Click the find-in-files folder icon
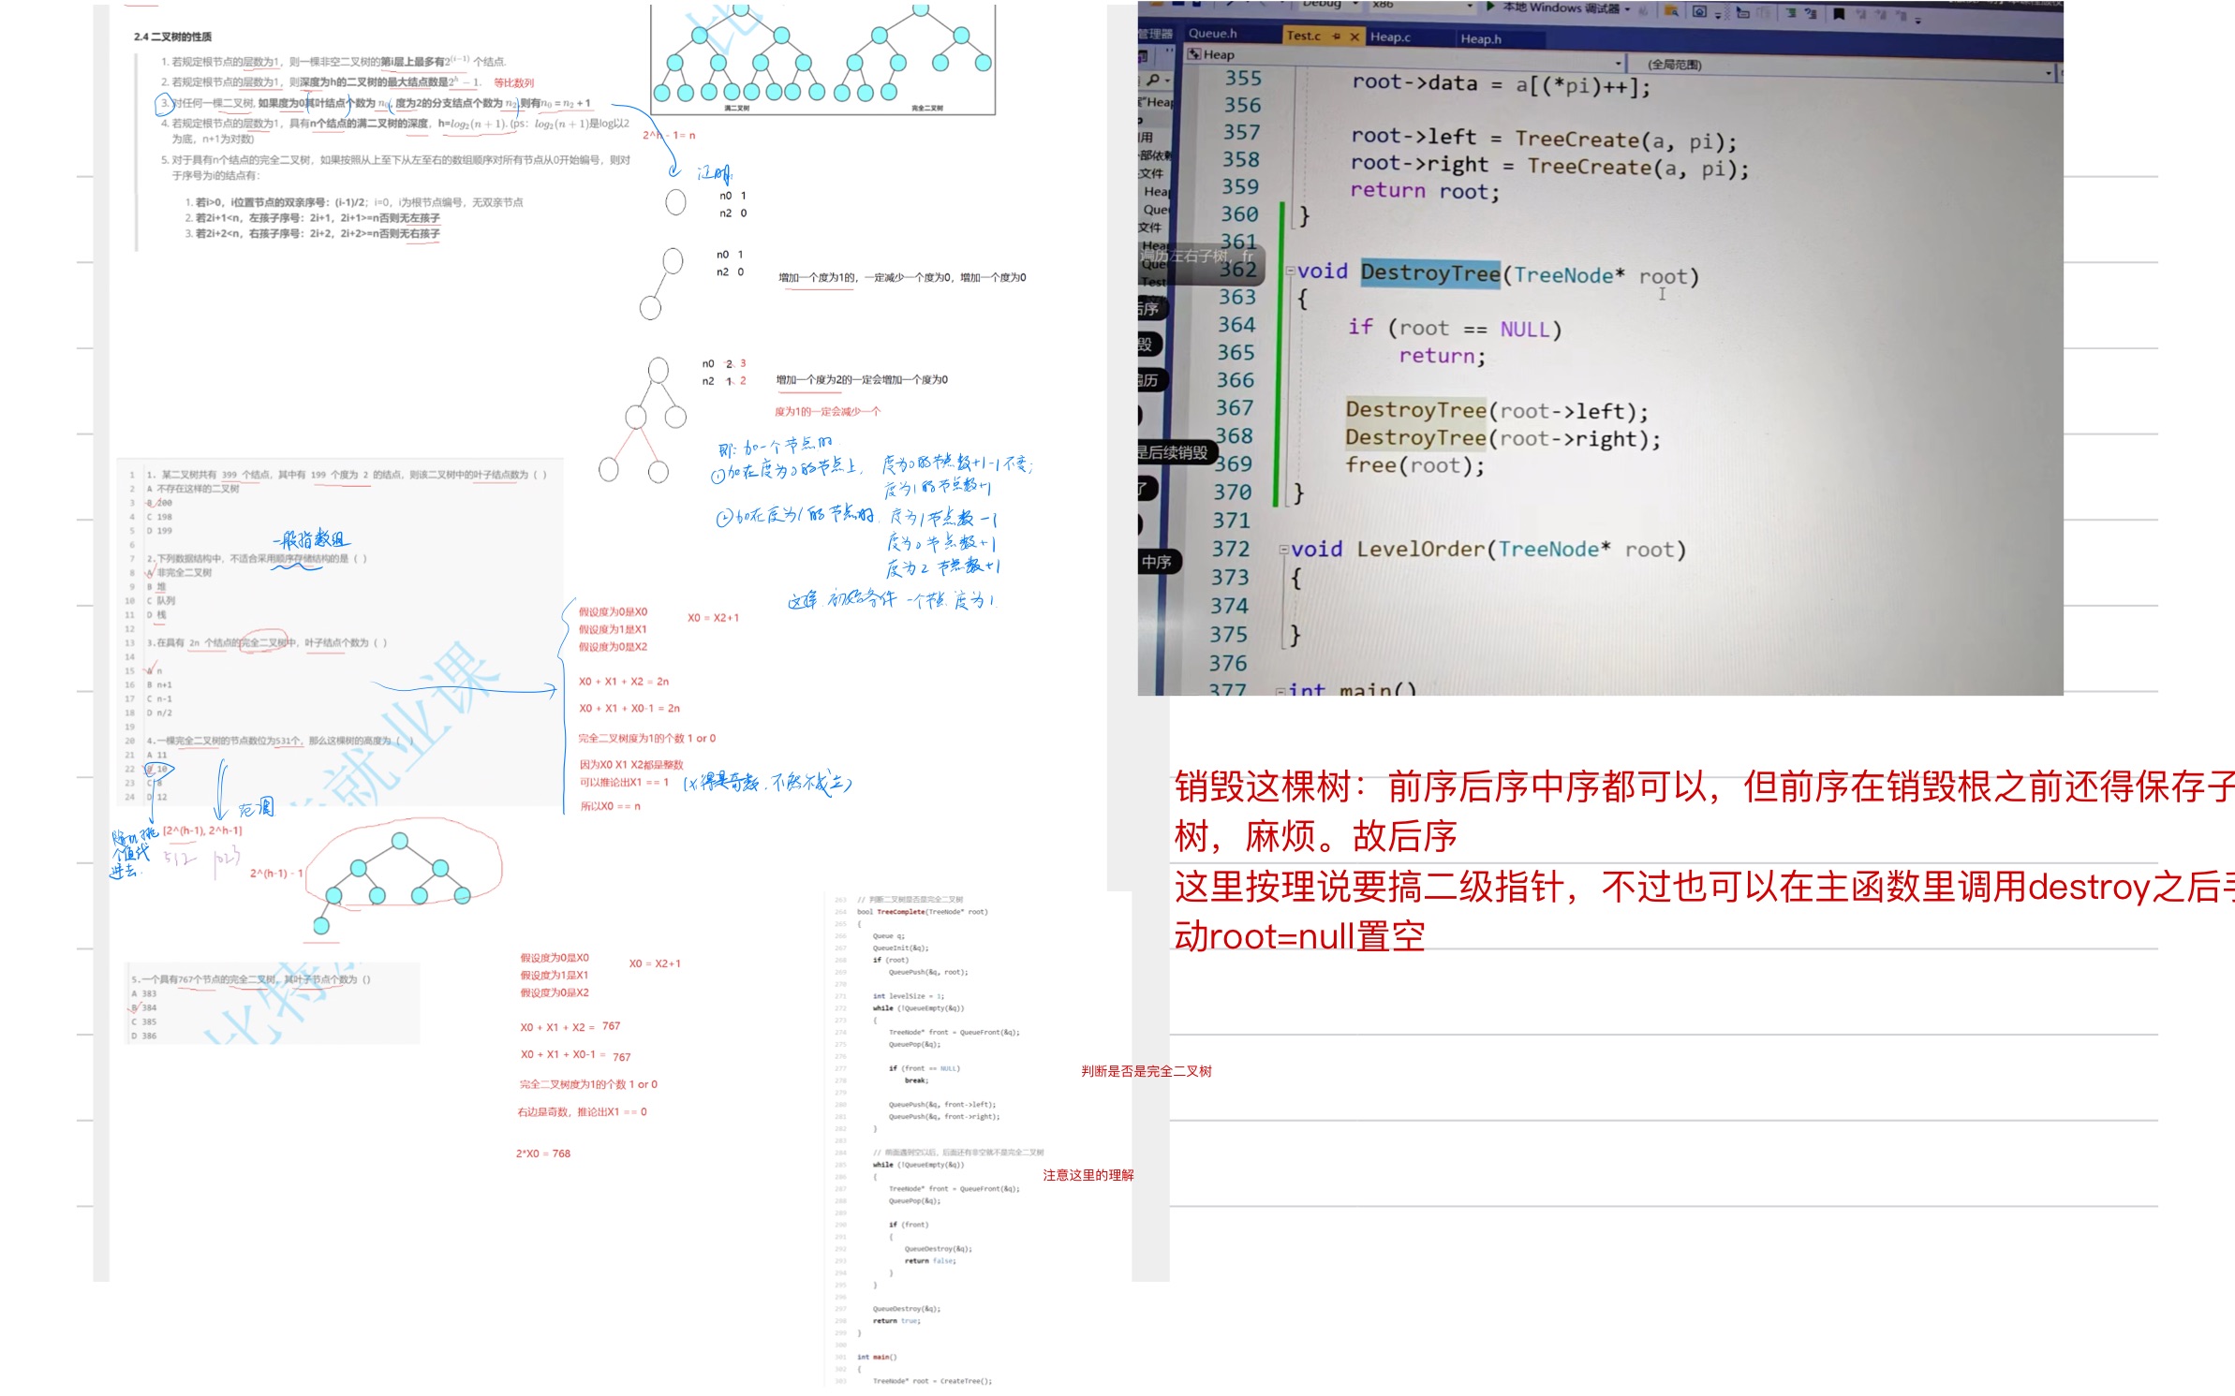2235x1396 pixels. point(1671,12)
